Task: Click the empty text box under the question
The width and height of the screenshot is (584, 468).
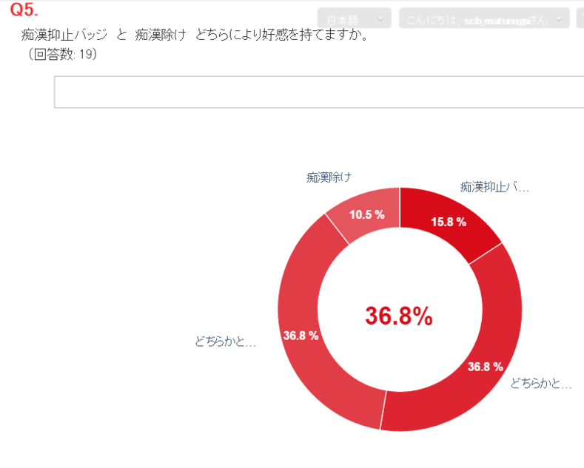Action: [318, 92]
